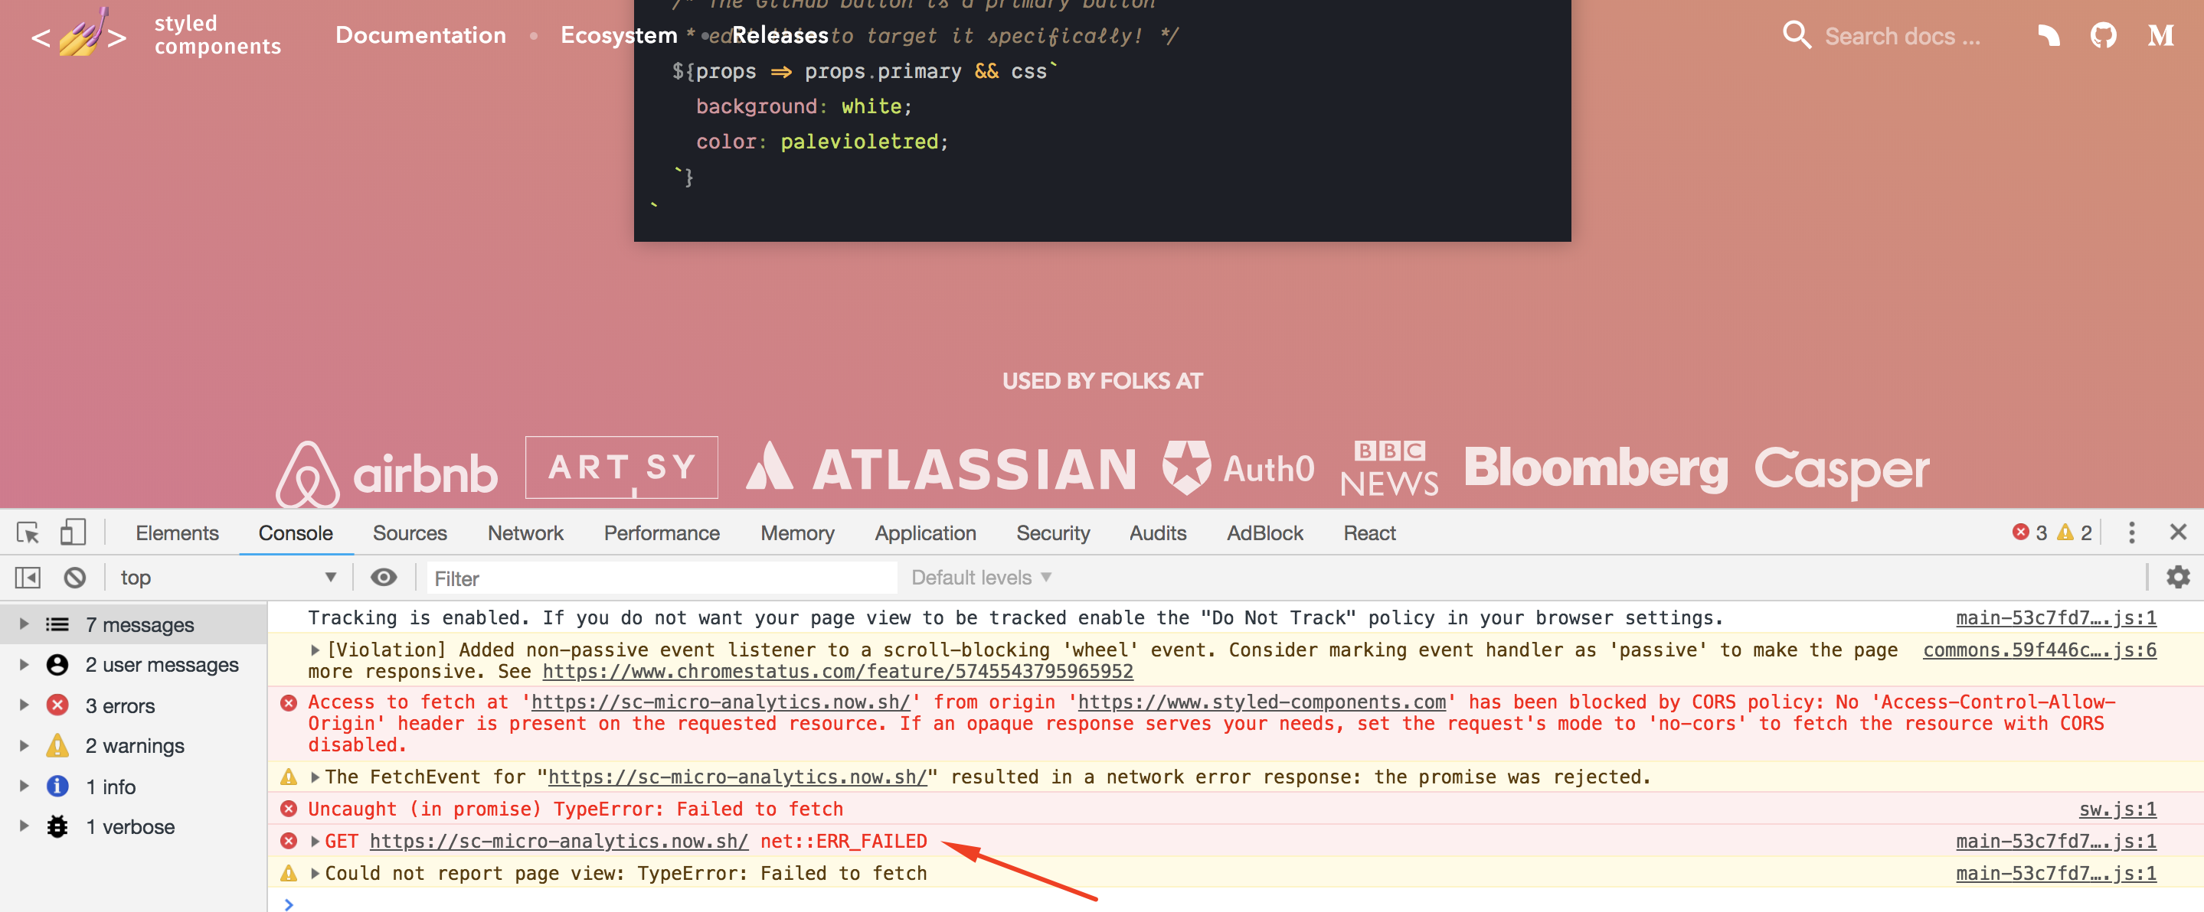The width and height of the screenshot is (2204, 912).
Task: Select the React tab in DevTools
Action: coord(1369,533)
